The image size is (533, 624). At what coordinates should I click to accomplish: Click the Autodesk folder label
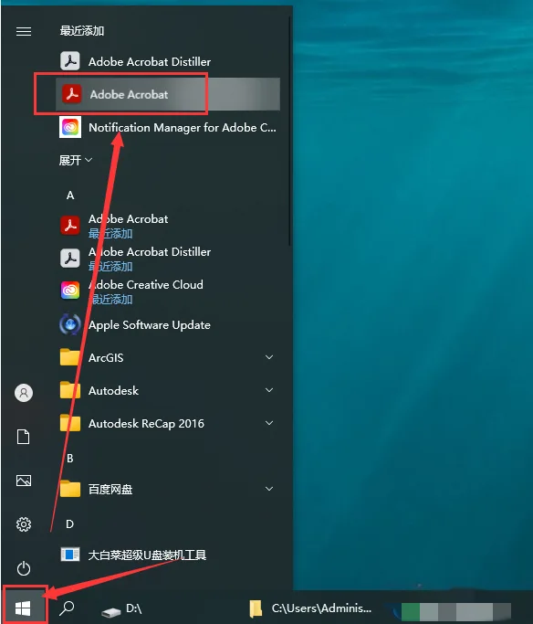point(113,391)
